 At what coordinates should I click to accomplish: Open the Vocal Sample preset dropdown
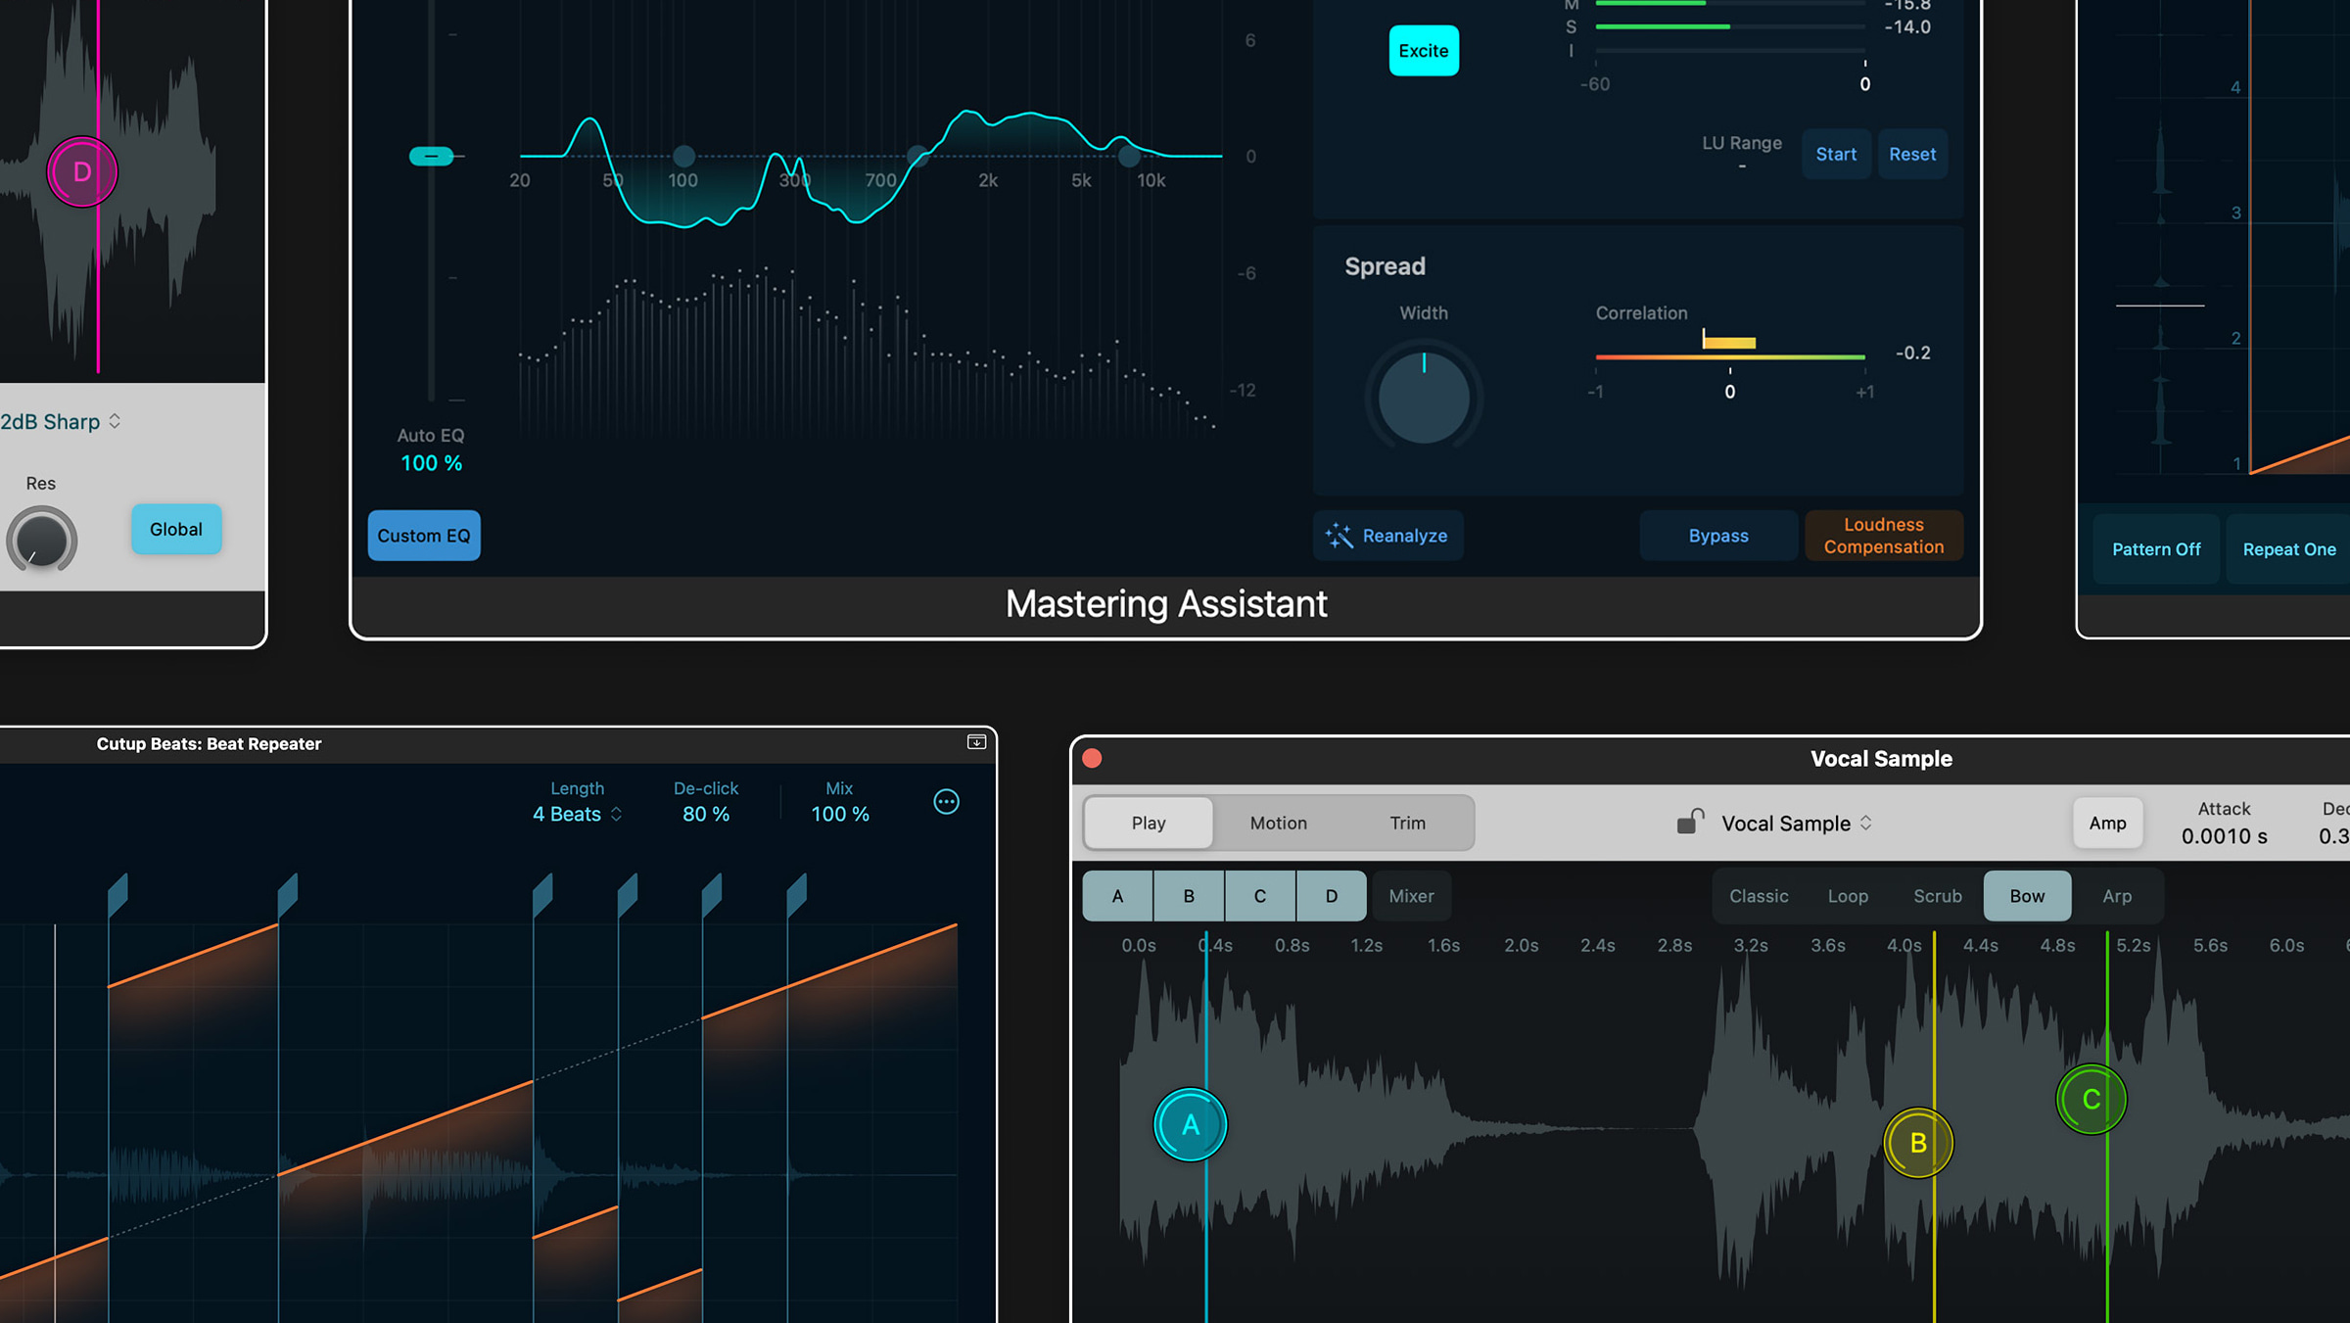[1796, 824]
